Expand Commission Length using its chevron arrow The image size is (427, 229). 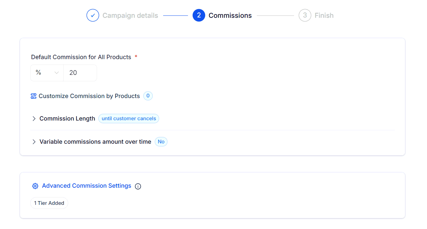pos(34,119)
